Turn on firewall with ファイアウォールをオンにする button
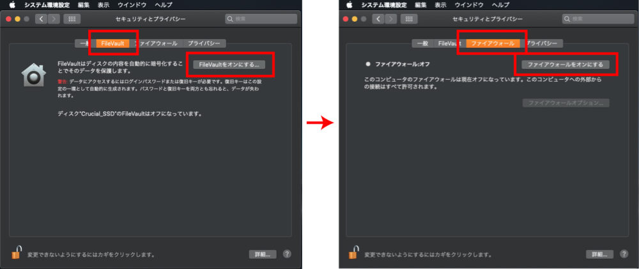The width and height of the screenshot is (639, 269). coord(565,65)
